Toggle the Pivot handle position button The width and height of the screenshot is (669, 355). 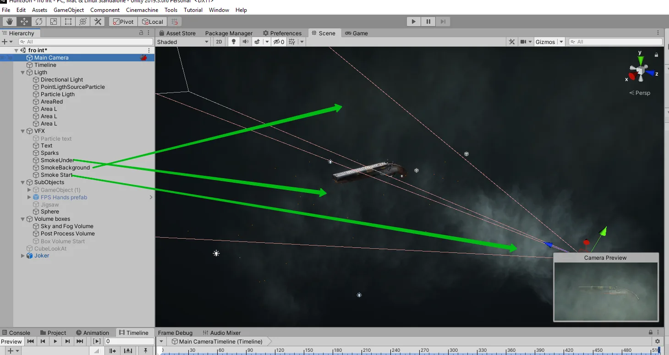point(123,22)
